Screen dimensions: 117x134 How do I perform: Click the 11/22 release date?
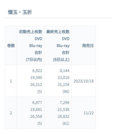click(89, 113)
